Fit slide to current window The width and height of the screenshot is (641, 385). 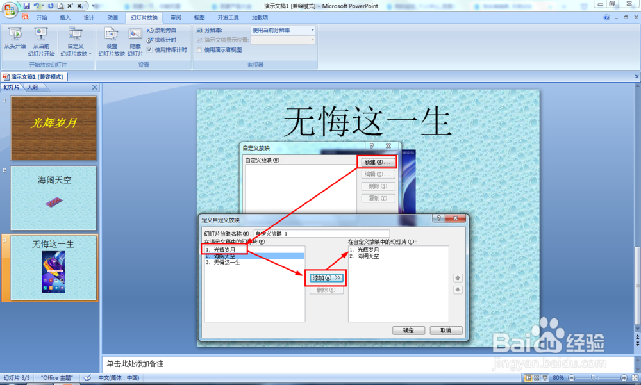coord(634,378)
